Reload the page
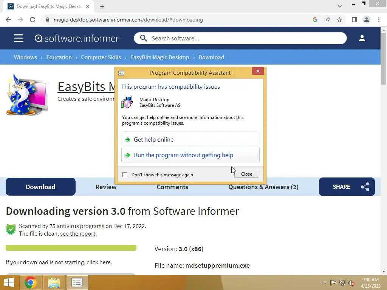 point(33,20)
